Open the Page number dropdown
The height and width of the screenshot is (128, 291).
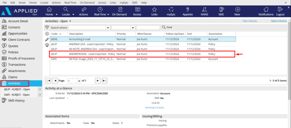pyautogui.click(x=79, y=81)
